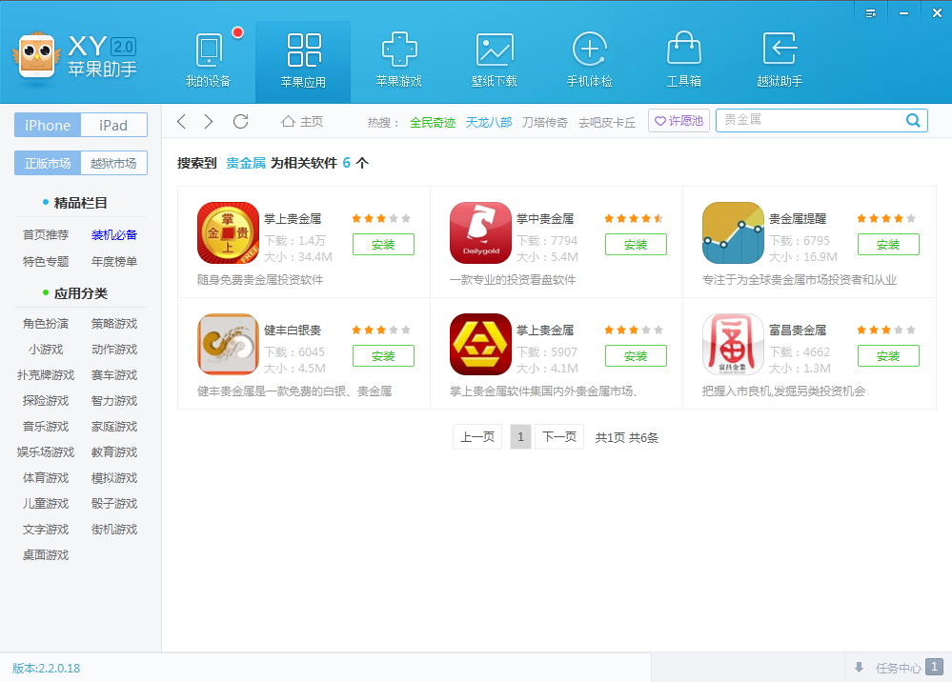This screenshot has width=952, height=682.
Task: Click the 贵金属 search input field
Action: coord(811,120)
